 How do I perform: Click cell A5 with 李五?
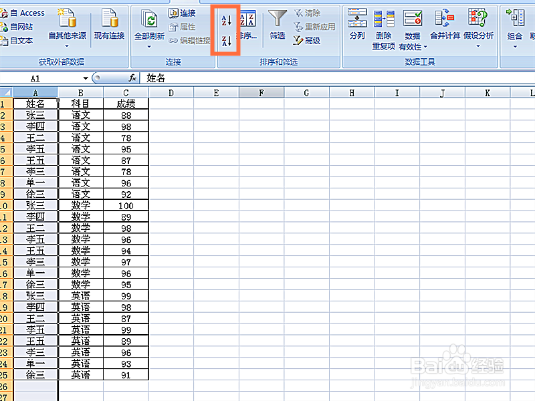click(35, 149)
